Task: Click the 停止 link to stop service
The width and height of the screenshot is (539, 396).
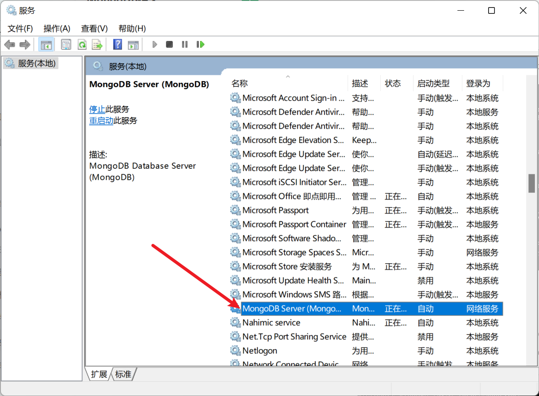Action: (97, 109)
